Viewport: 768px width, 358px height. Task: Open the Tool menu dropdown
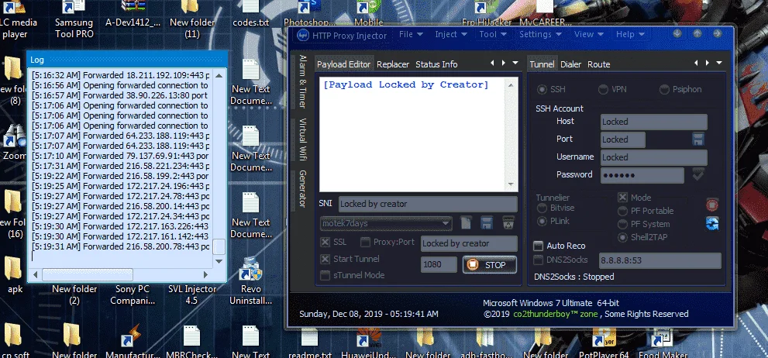tap(493, 34)
